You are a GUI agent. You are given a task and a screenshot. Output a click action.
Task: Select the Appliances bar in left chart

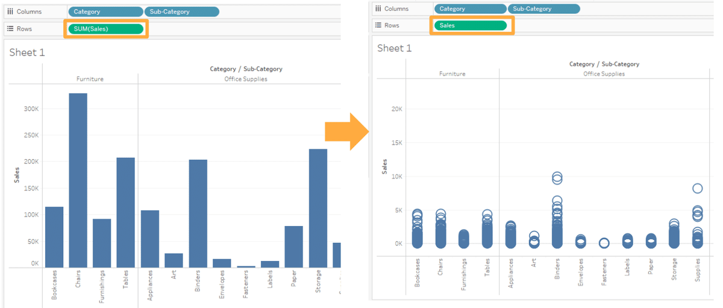(x=150, y=239)
